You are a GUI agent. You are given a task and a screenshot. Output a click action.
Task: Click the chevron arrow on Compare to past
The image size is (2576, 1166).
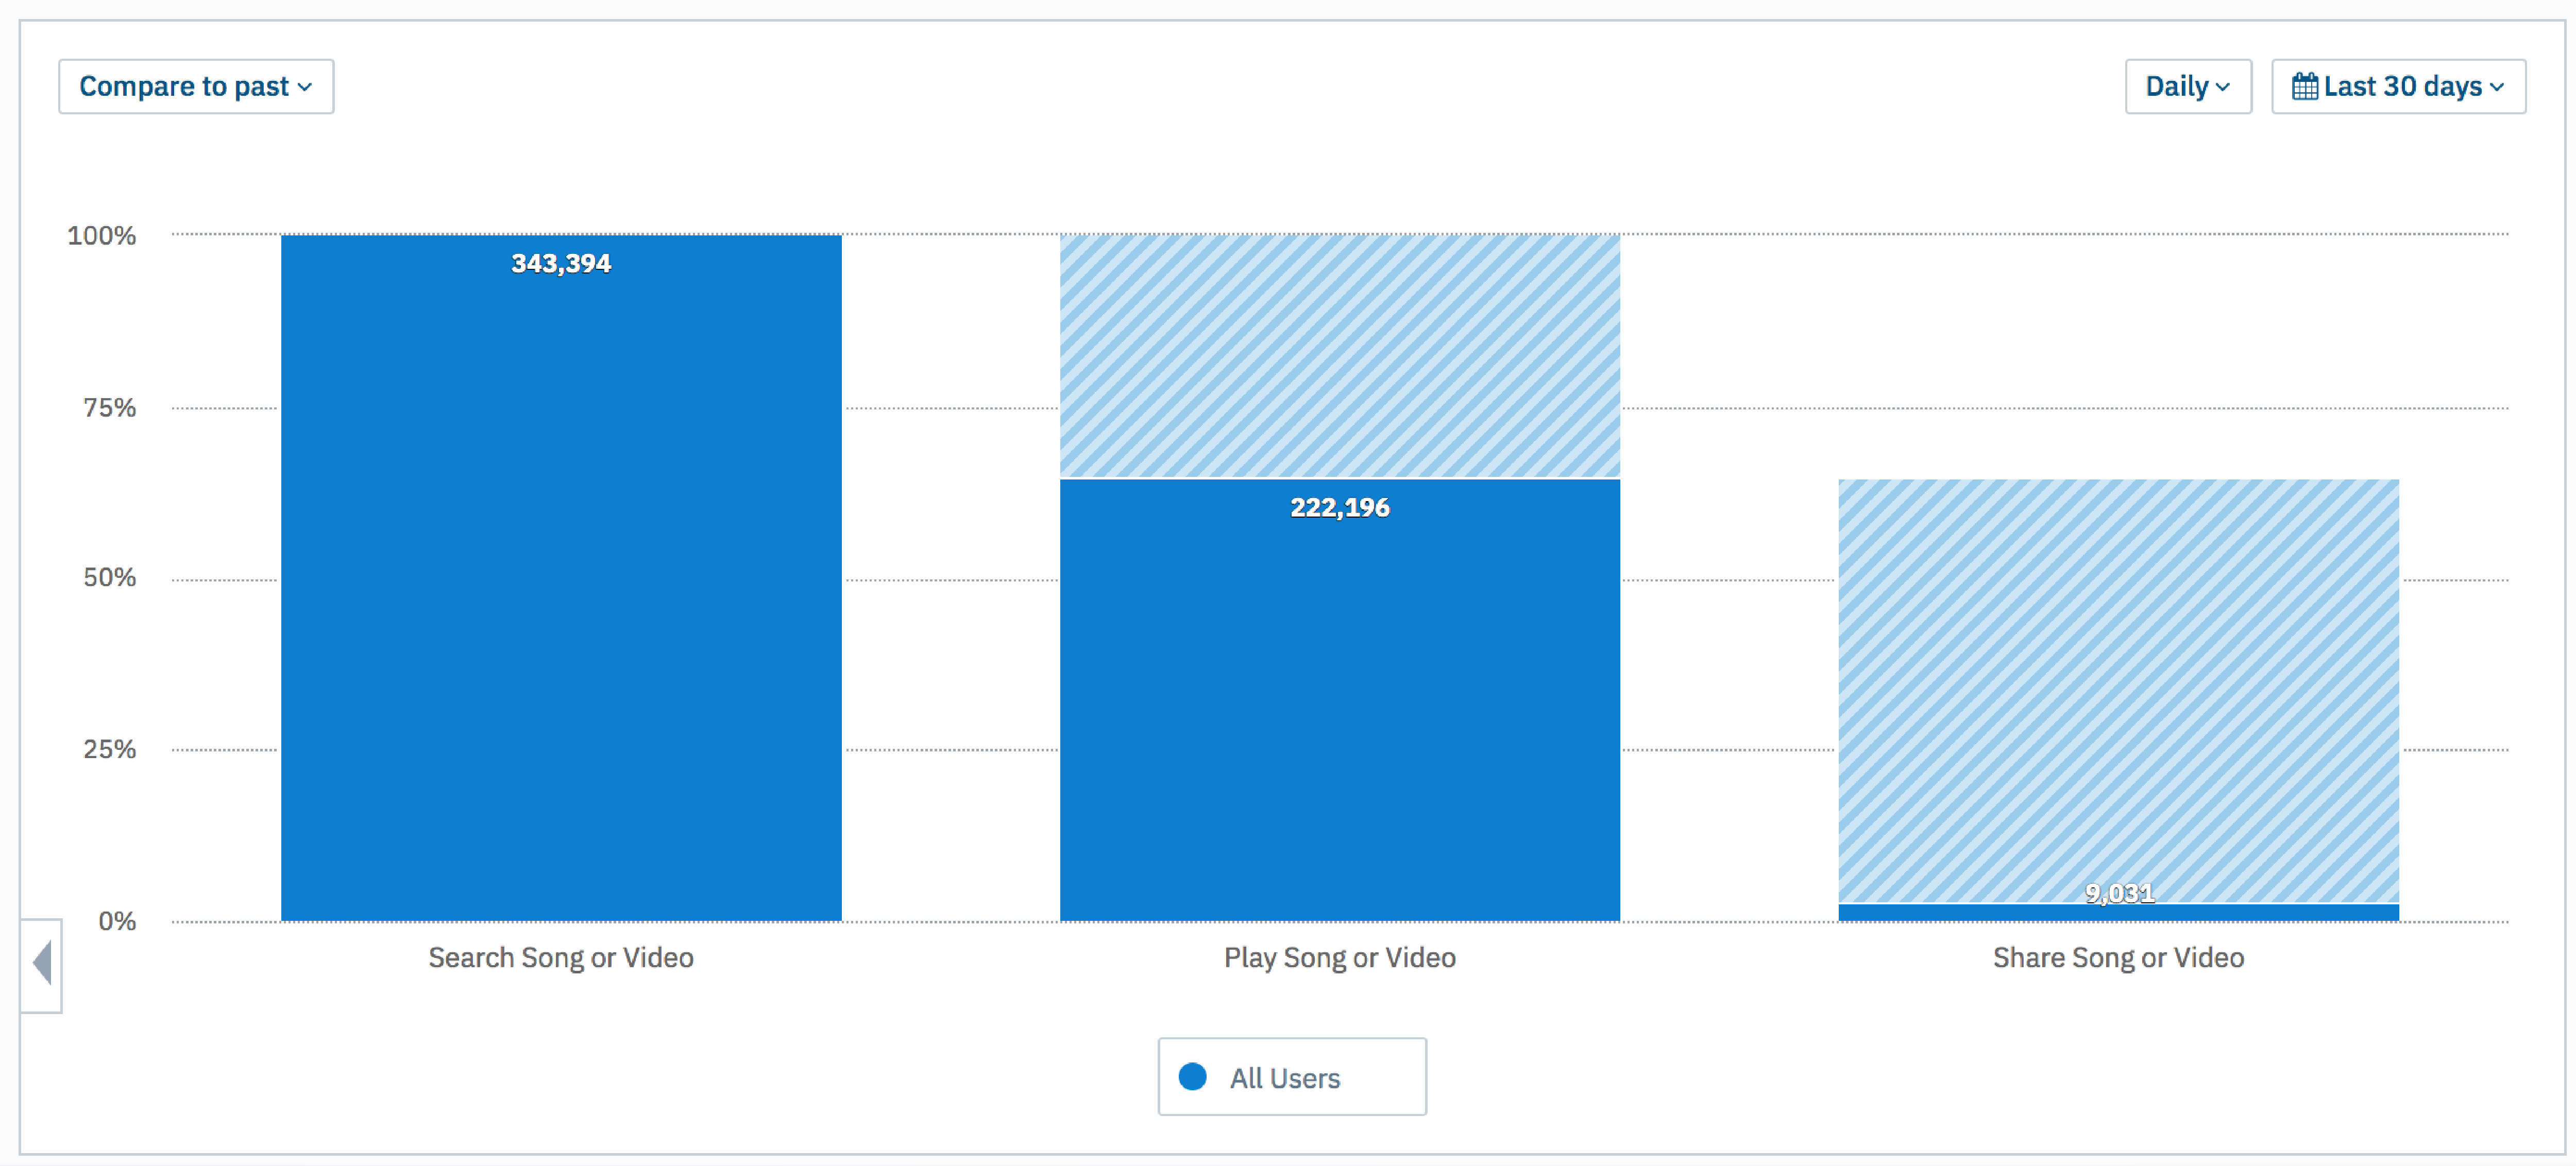click(305, 87)
